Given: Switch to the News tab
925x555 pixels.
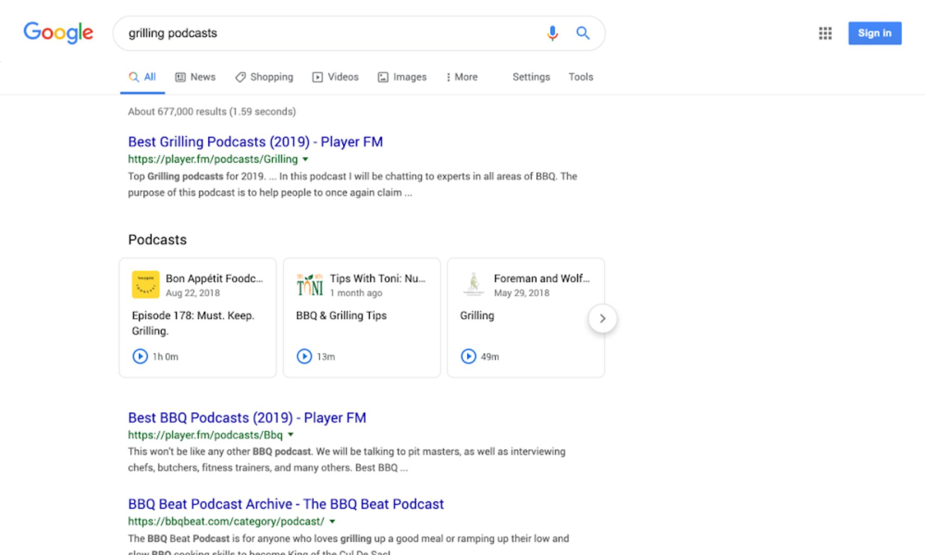Looking at the screenshot, I should pyautogui.click(x=195, y=77).
